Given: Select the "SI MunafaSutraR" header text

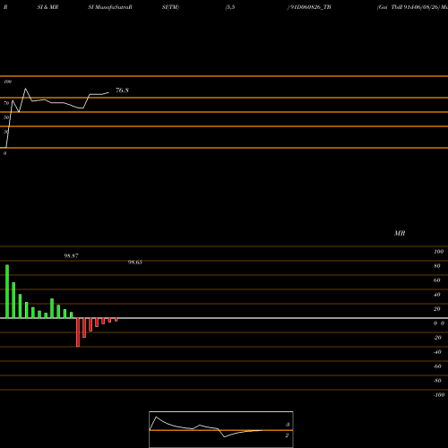Looking at the screenshot, I should pyautogui.click(x=110, y=7).
